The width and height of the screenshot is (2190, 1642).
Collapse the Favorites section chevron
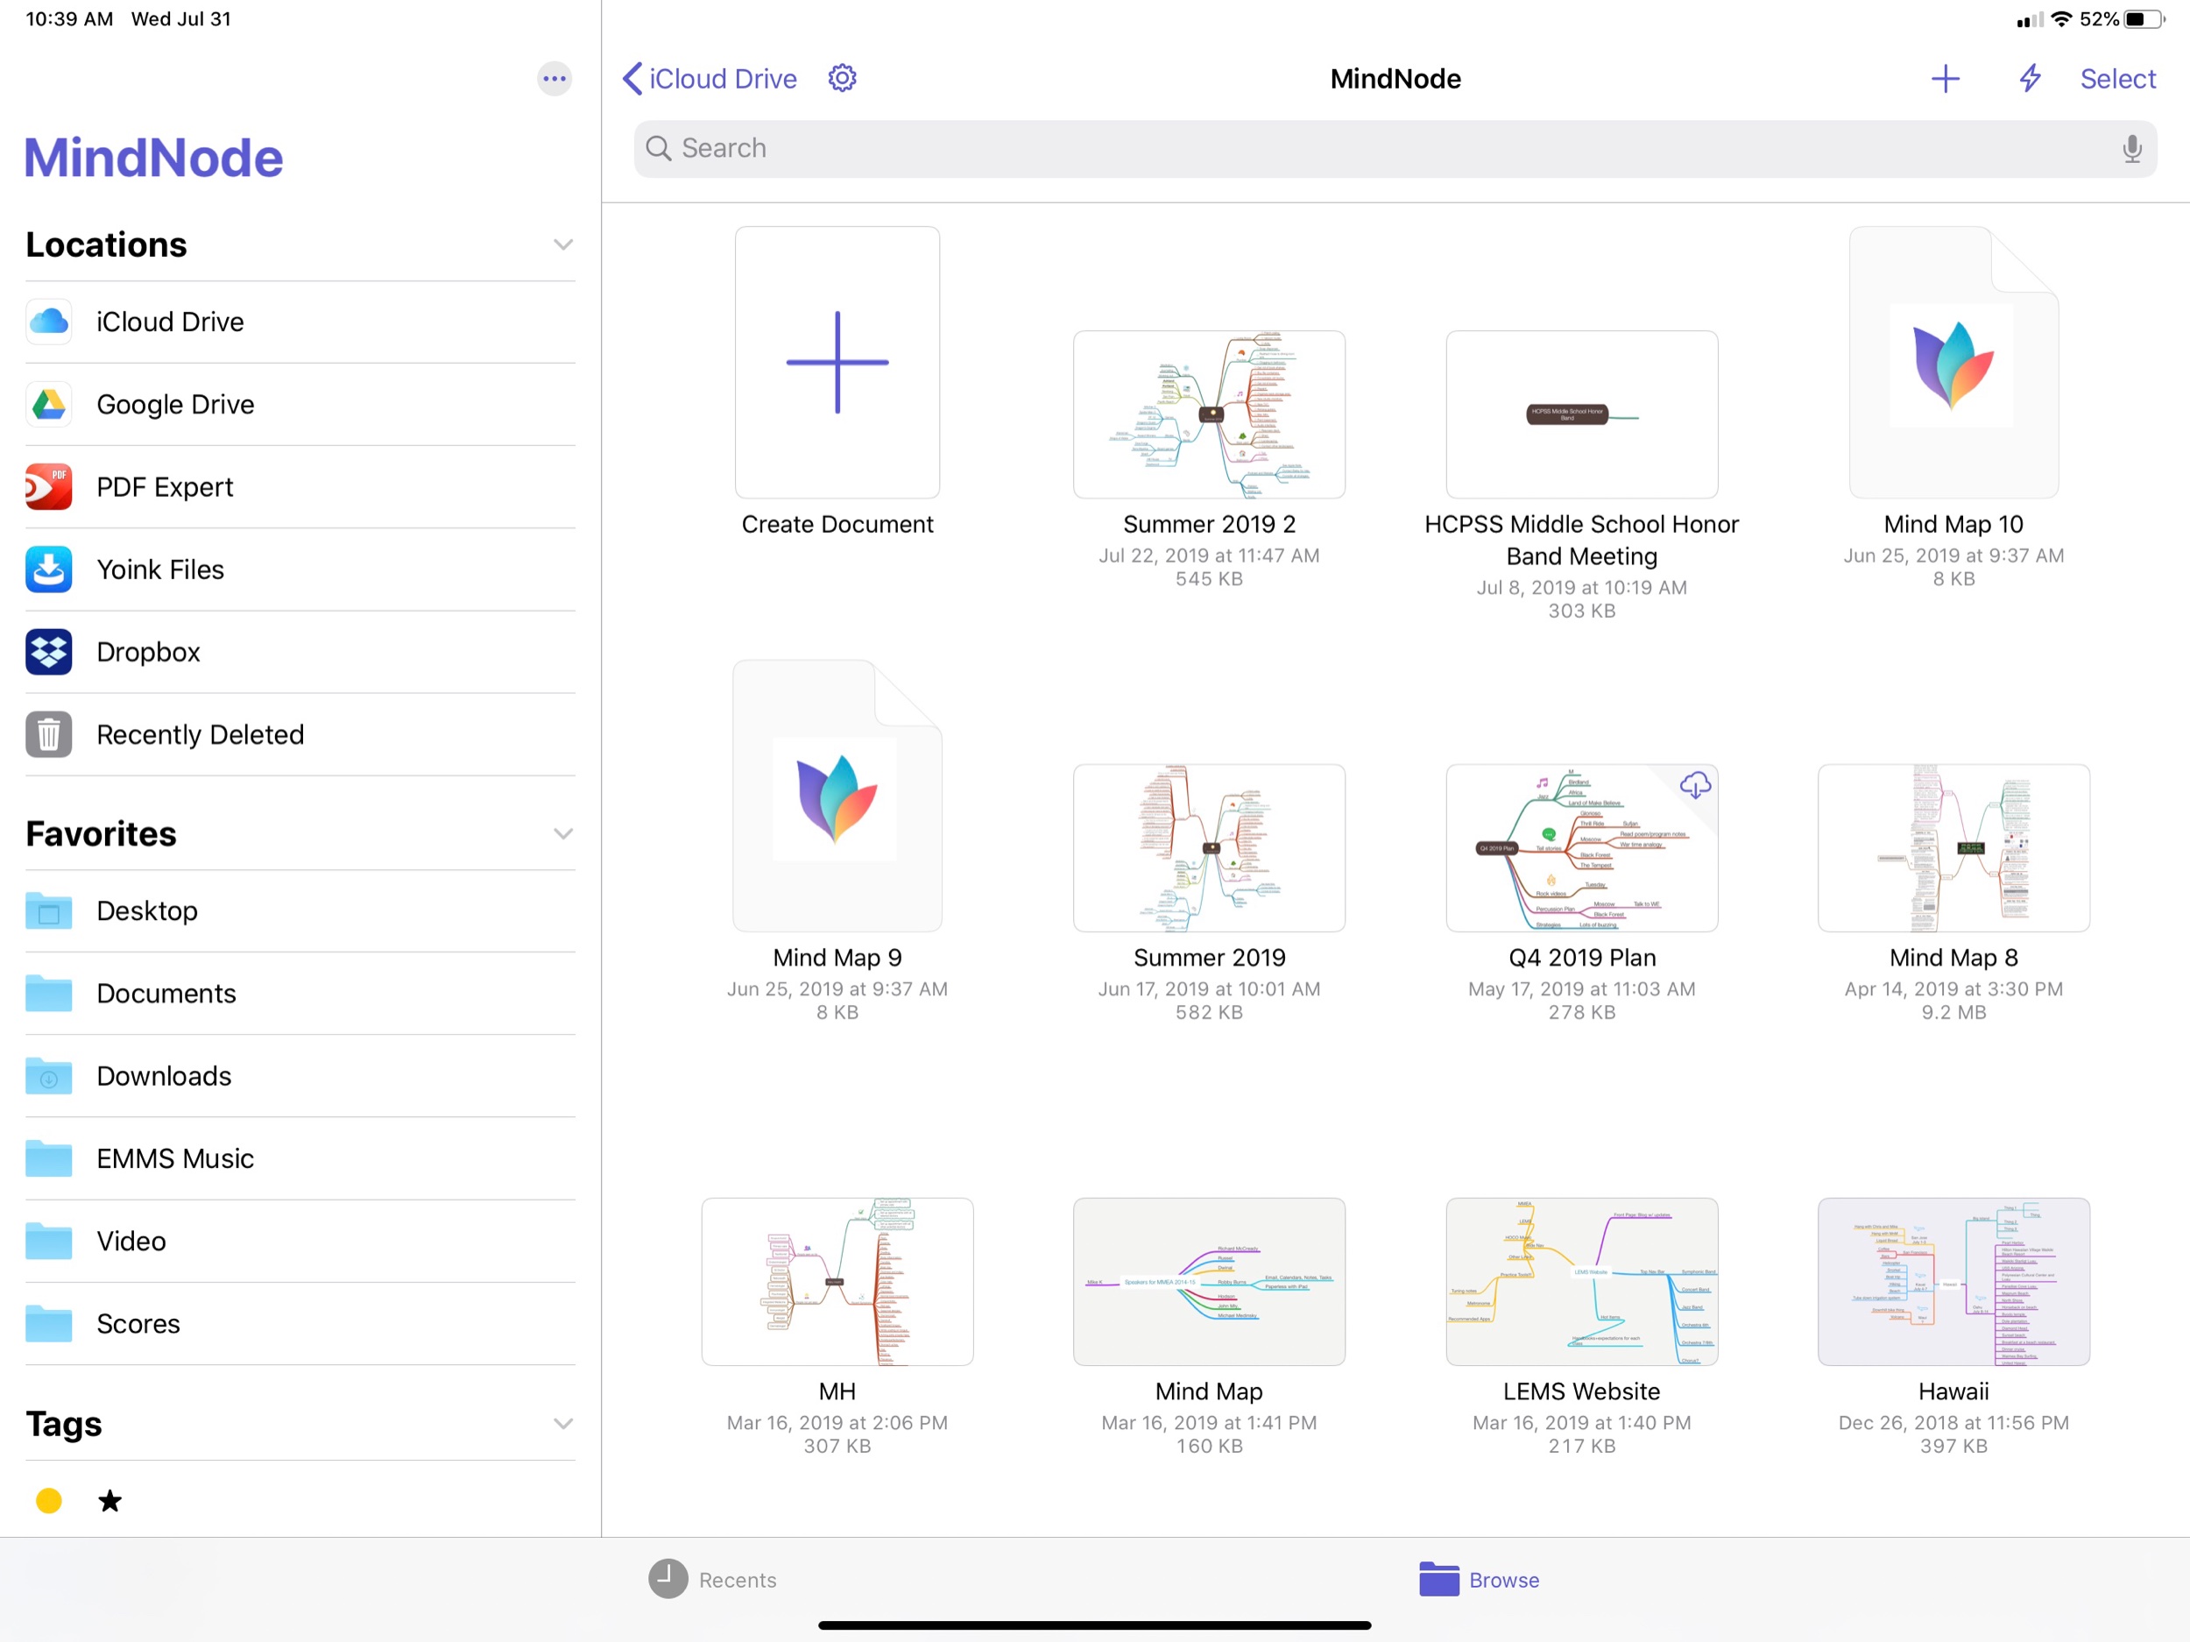[x=562, y=834]
